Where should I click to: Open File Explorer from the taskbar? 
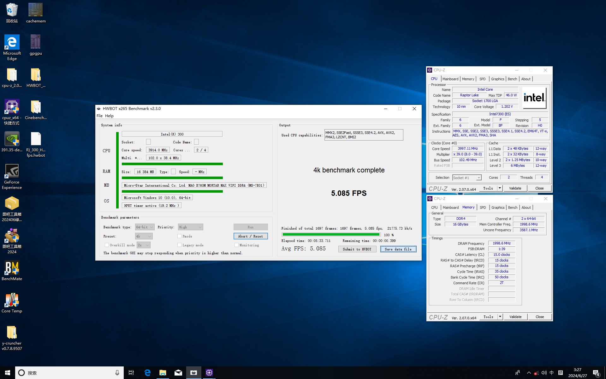163,373
